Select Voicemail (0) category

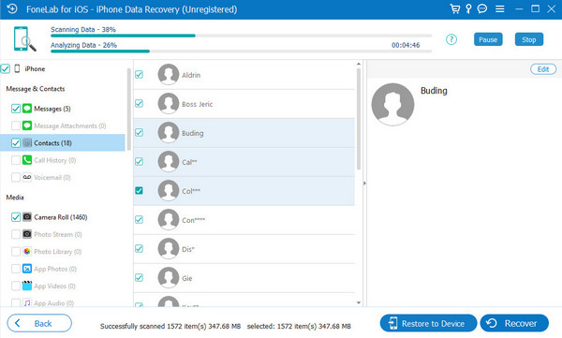pyautogui.click(x=52, y=177)
